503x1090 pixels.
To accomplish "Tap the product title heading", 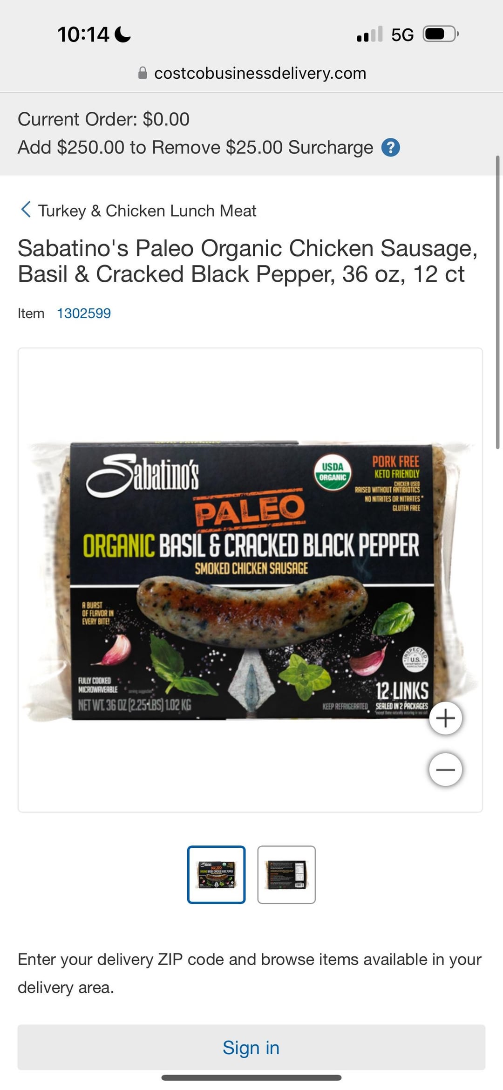I will tap(248, 261).
